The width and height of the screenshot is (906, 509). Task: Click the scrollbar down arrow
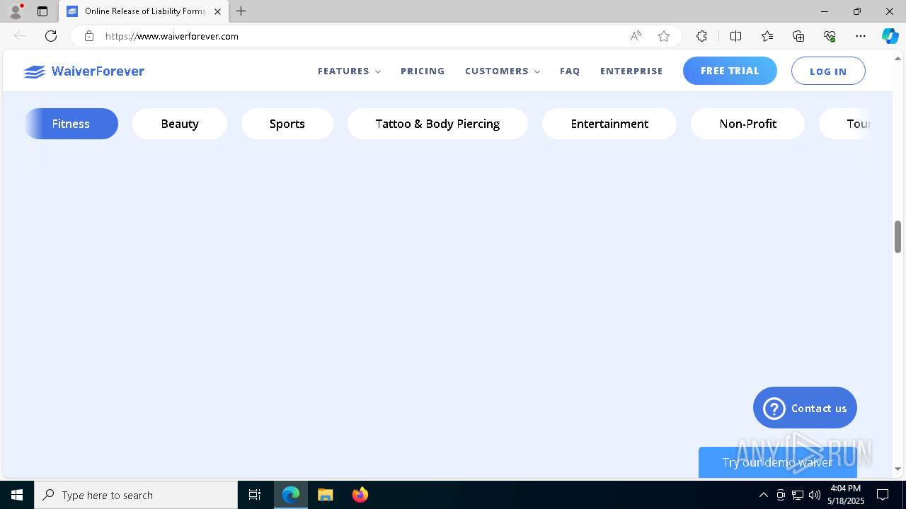pyautogui.click(x=898, y=469)
